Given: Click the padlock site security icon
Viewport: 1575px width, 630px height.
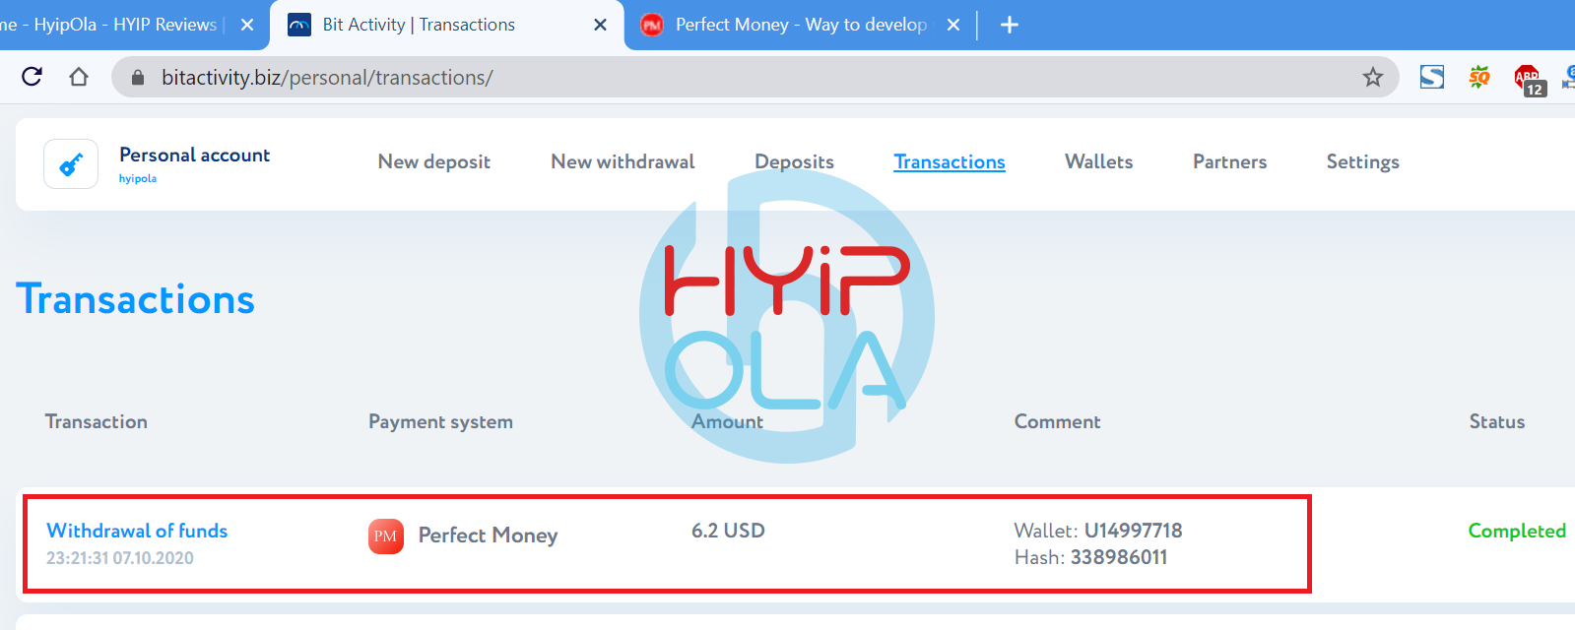Looking at the screenshot, I should (138, 77).
